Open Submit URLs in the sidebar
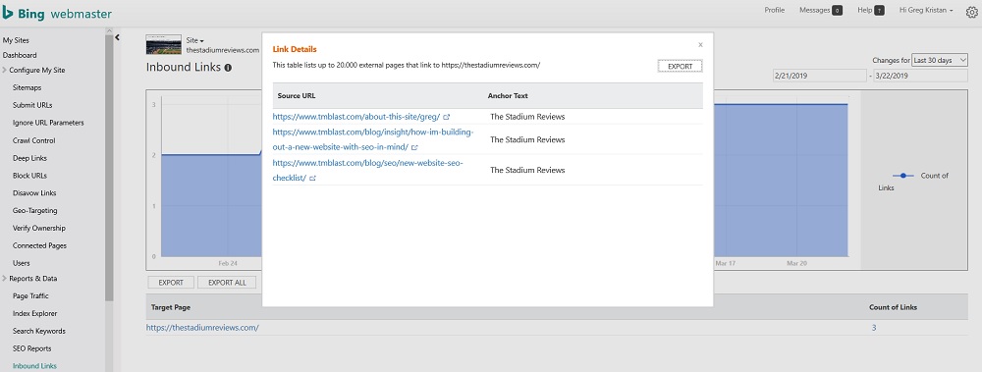 coord(32,105)
